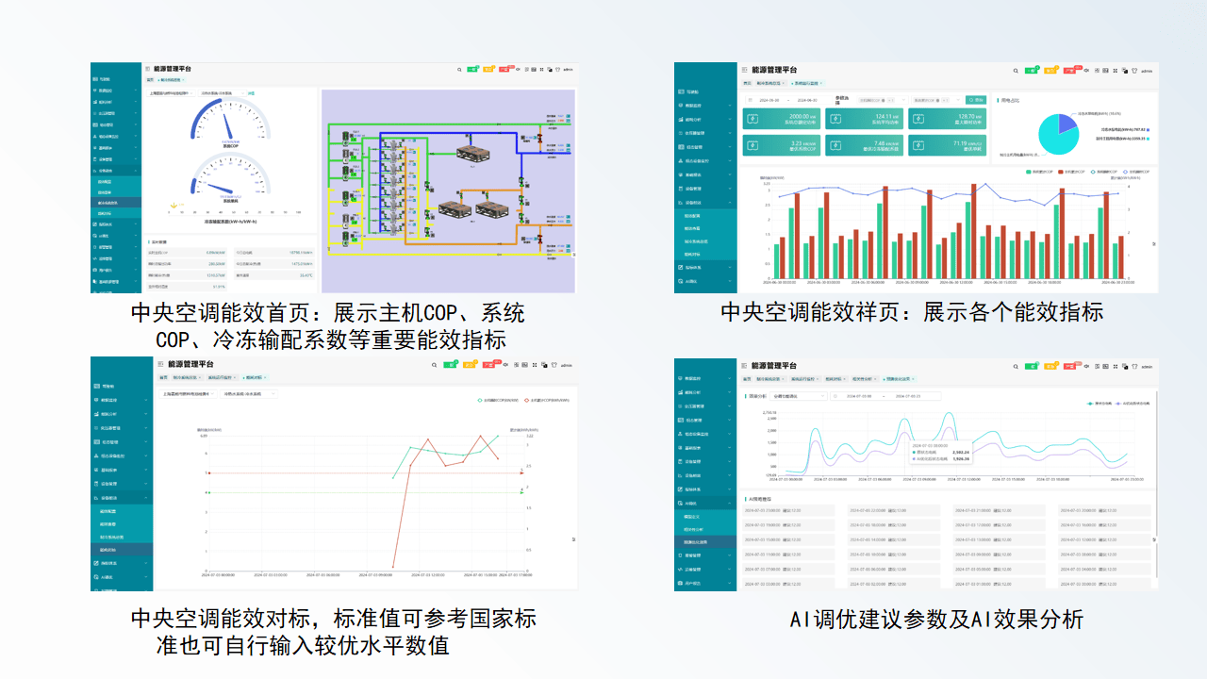1207x679 pixels.
Task: Select the 首页 tab in the detail page screenshot
Action: click(x=747, y=83)
